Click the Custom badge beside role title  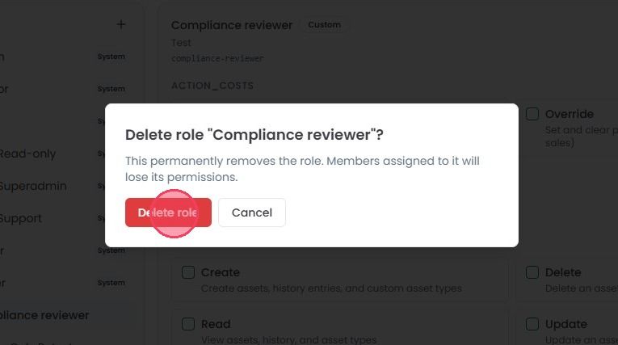[324, 25]
